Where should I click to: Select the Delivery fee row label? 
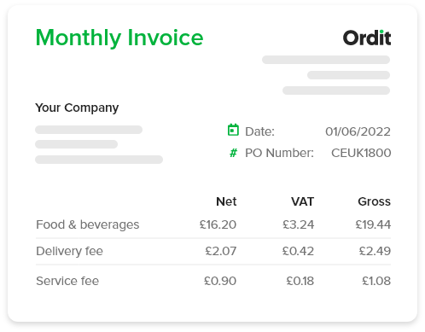pos(69,251)
